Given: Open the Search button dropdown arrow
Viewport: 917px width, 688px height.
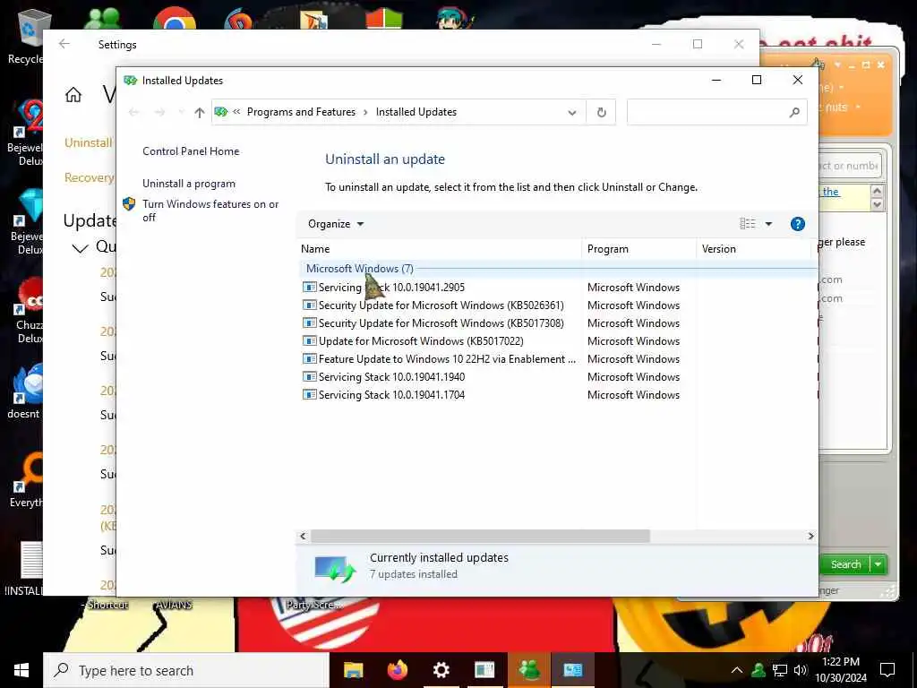Looking at the screenshot, I should (x=878, y=564).
